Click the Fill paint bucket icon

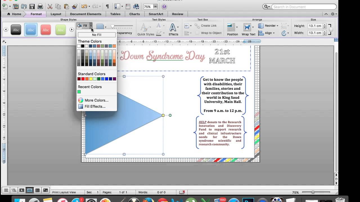pos(80,26)
